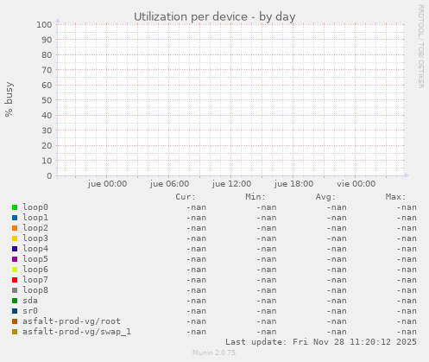
Task: Click the sr0 navy color swatch
Action: point(15,311)
